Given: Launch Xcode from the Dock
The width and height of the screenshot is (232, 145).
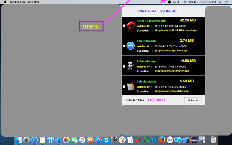Looking at the screenshot, I should [58, 140].
